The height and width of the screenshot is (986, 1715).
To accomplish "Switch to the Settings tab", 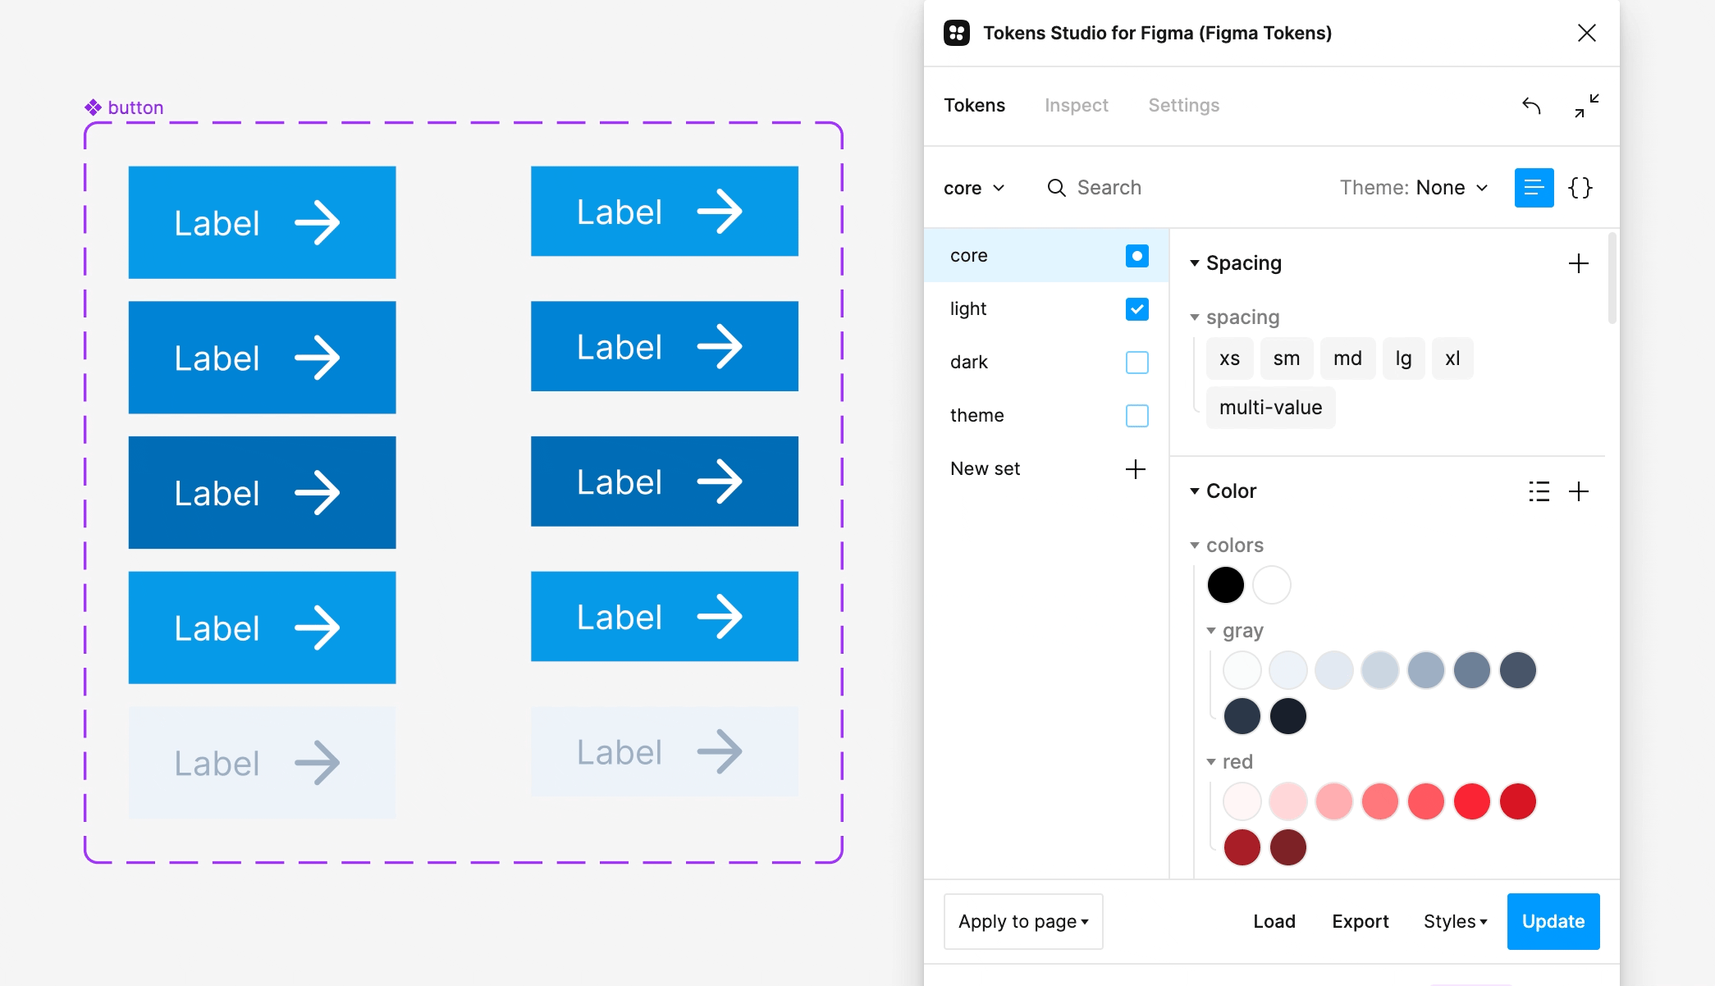I will coord(1183,105).
